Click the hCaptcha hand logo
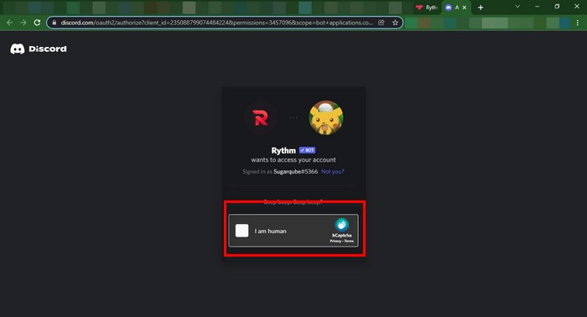Image resolution: width=587 pixels, height=317 pixels. [x=342, y=225]
